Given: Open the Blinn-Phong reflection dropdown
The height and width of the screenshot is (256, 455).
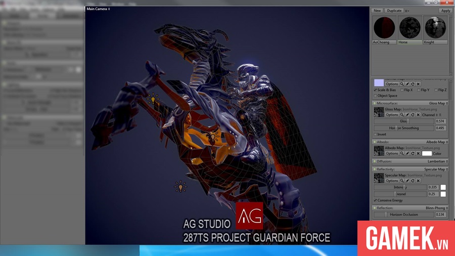Looking at the screenshot, I should coord(437,208).
